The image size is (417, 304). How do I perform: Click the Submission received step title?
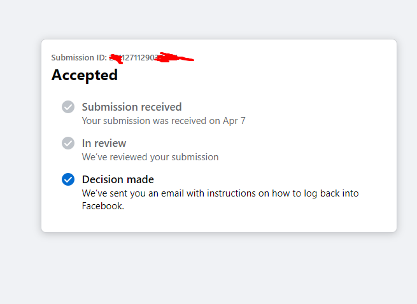[x=132, y=107]
